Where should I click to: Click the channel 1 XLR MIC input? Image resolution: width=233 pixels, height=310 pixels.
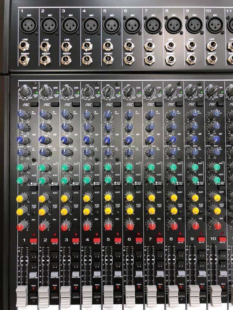(x=28, y=25)
